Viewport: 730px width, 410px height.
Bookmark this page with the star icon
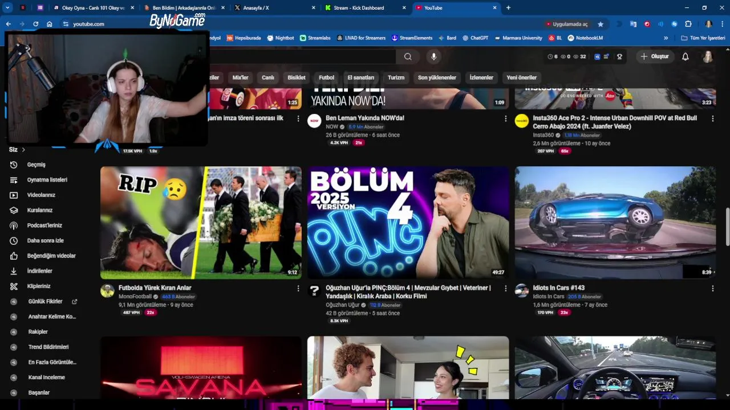point(601,24)
